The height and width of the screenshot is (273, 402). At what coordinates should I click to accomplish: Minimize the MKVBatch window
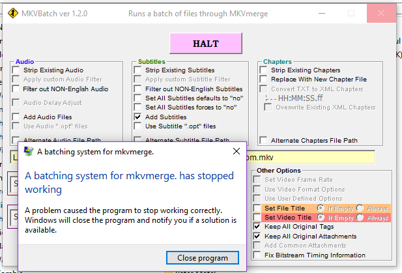(x=322, y=13)
